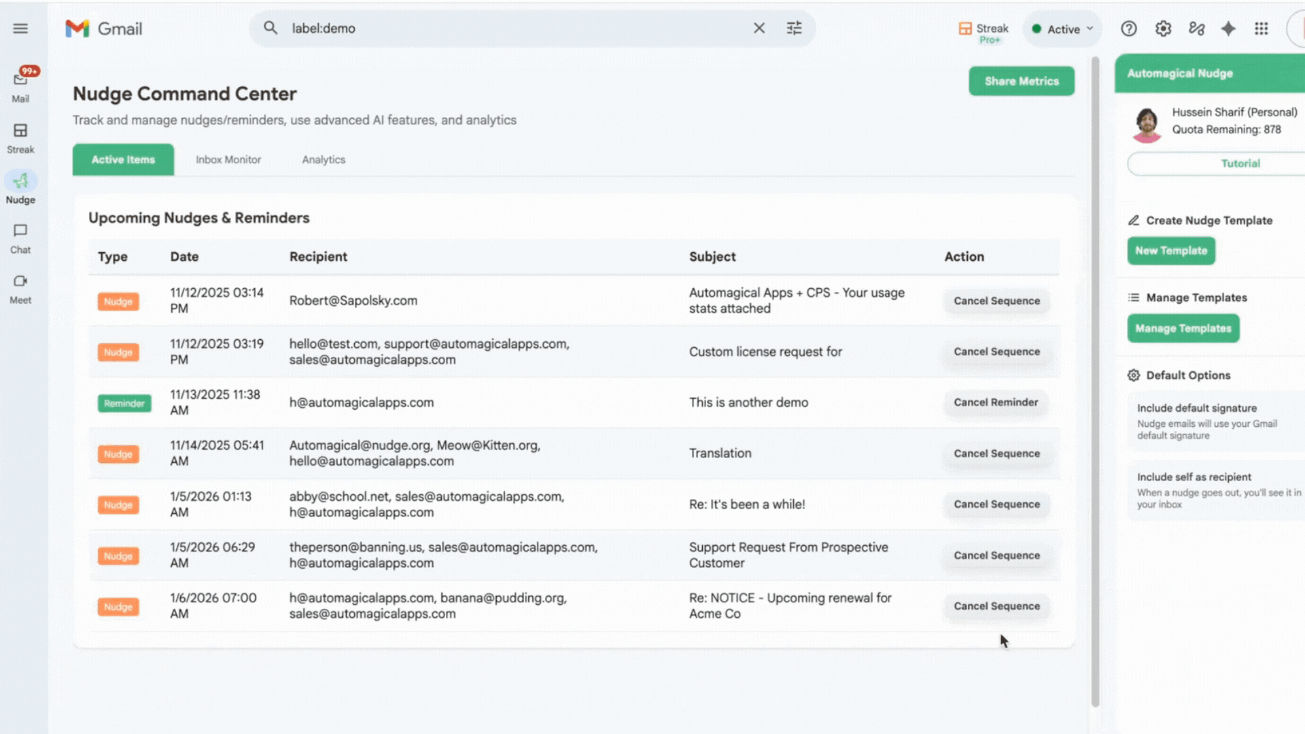Open Gmail settings

(x=1163, y=29)
